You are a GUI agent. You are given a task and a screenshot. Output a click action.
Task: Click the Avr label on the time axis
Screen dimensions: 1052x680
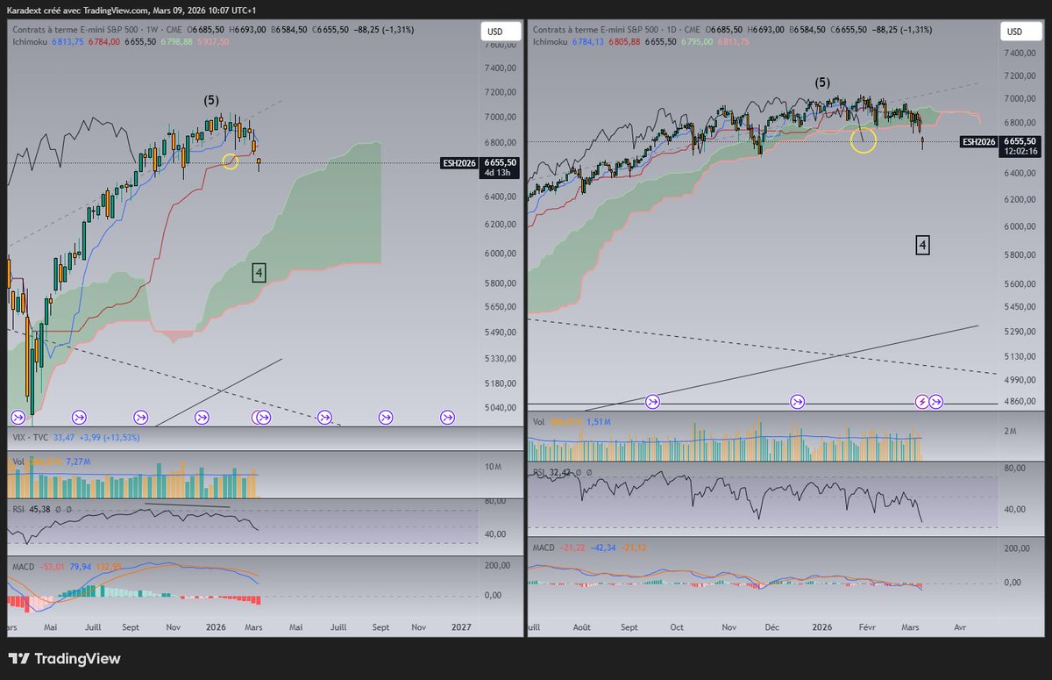(960, 627)
